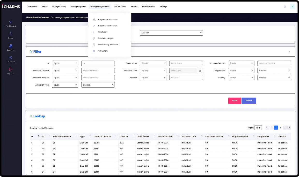Open the Setup top menu
Image resolution: width=299 pixels, height=177 pixels.
coord(45,6)
